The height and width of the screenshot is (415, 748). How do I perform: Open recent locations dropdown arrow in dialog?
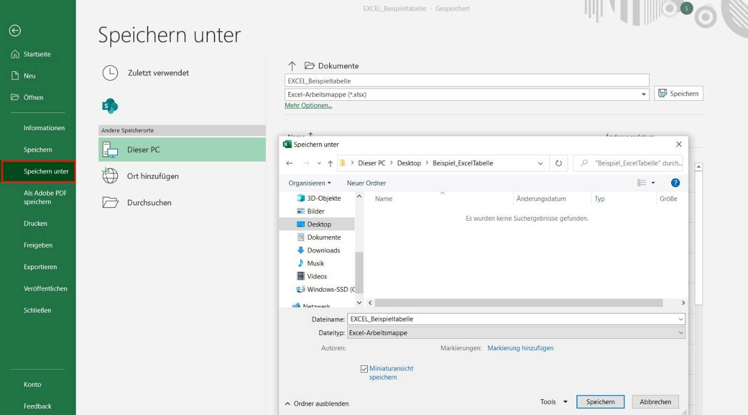[319, 164]
